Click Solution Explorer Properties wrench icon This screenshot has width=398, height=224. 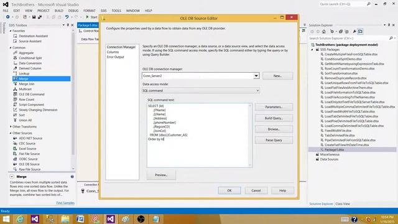[x=354, y=32]
